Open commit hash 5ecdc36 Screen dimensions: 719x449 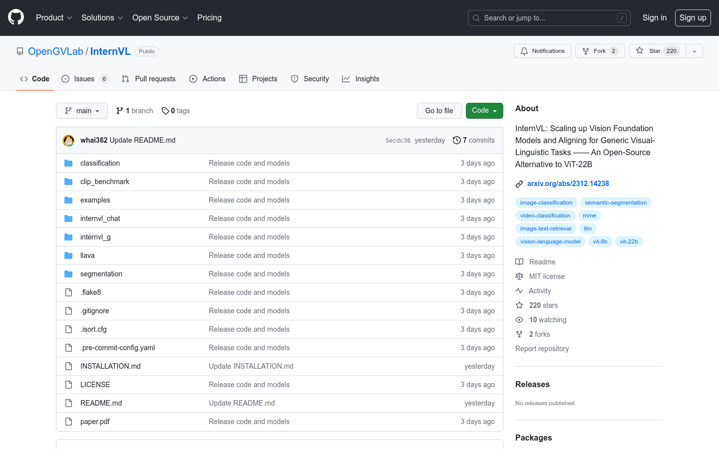click(398, 141)
